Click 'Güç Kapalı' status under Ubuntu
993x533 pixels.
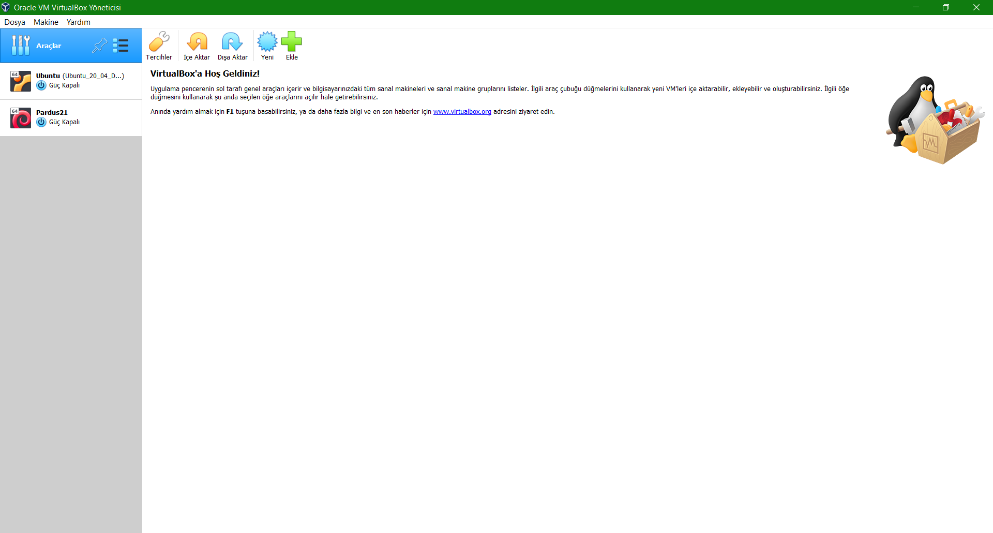point(64,85)
